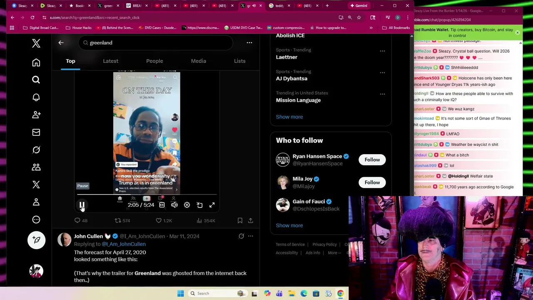Expand the video to fullscreen
533x300 pixels.
212,205
